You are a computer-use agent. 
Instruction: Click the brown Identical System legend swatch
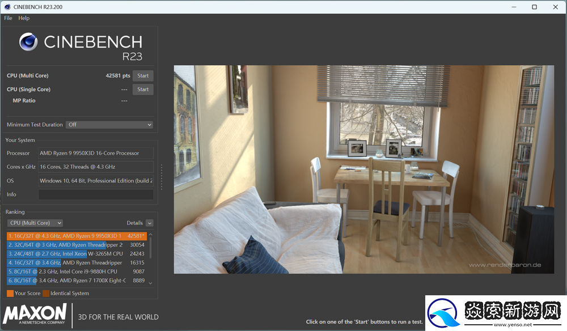tap(46, 293)
